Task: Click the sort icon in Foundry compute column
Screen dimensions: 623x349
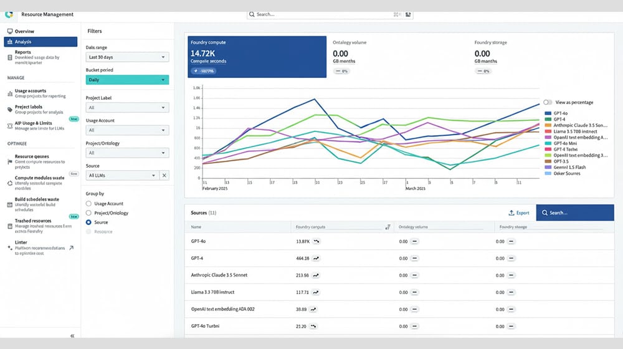Action: pyautogui.click(x=388, y=227)
